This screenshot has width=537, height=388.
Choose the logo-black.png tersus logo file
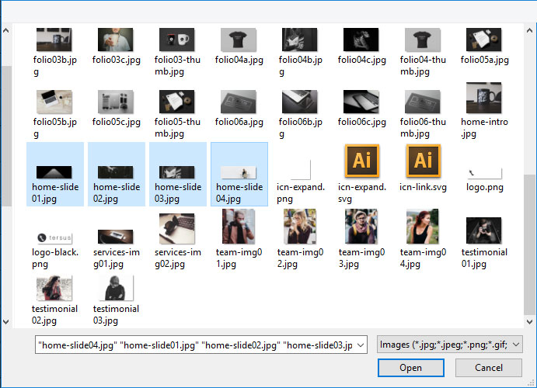coord(54,237)
